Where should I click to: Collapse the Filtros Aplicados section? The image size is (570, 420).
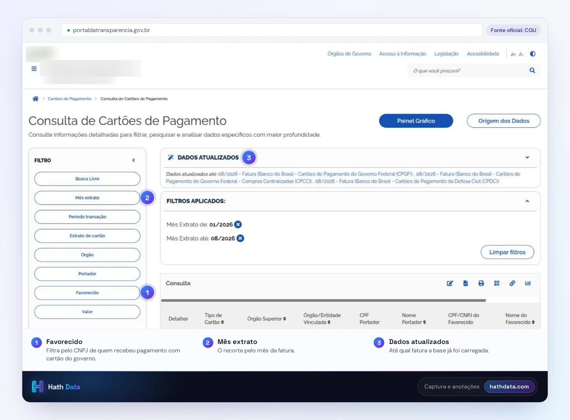[527, 201]
